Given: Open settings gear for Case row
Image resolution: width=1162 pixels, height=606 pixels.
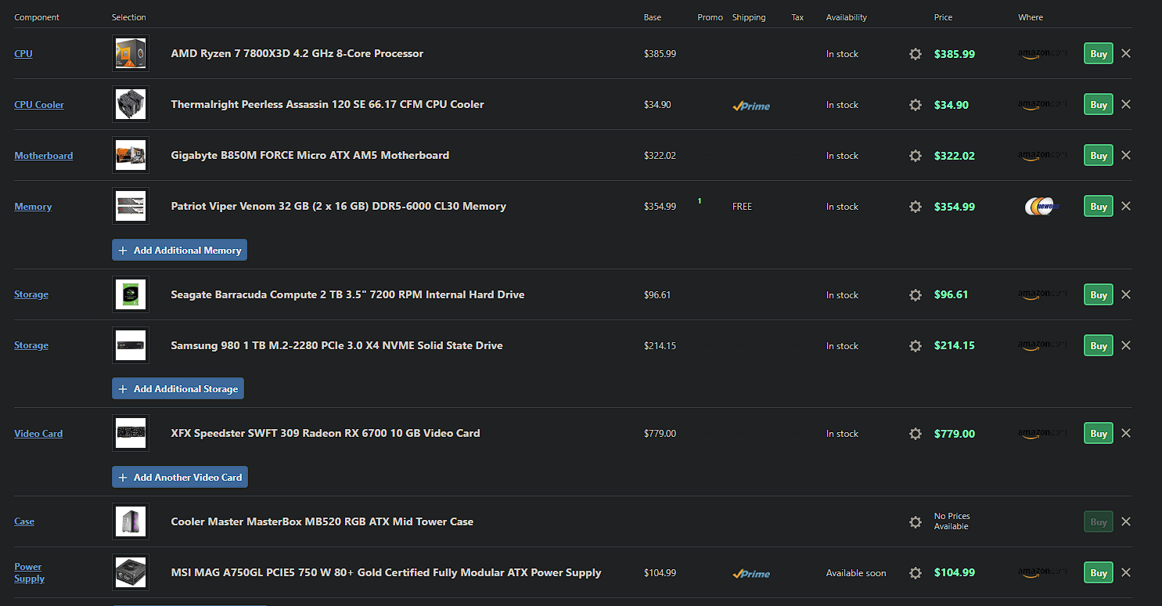Looking at the screenshot, I should coord(916,522).
